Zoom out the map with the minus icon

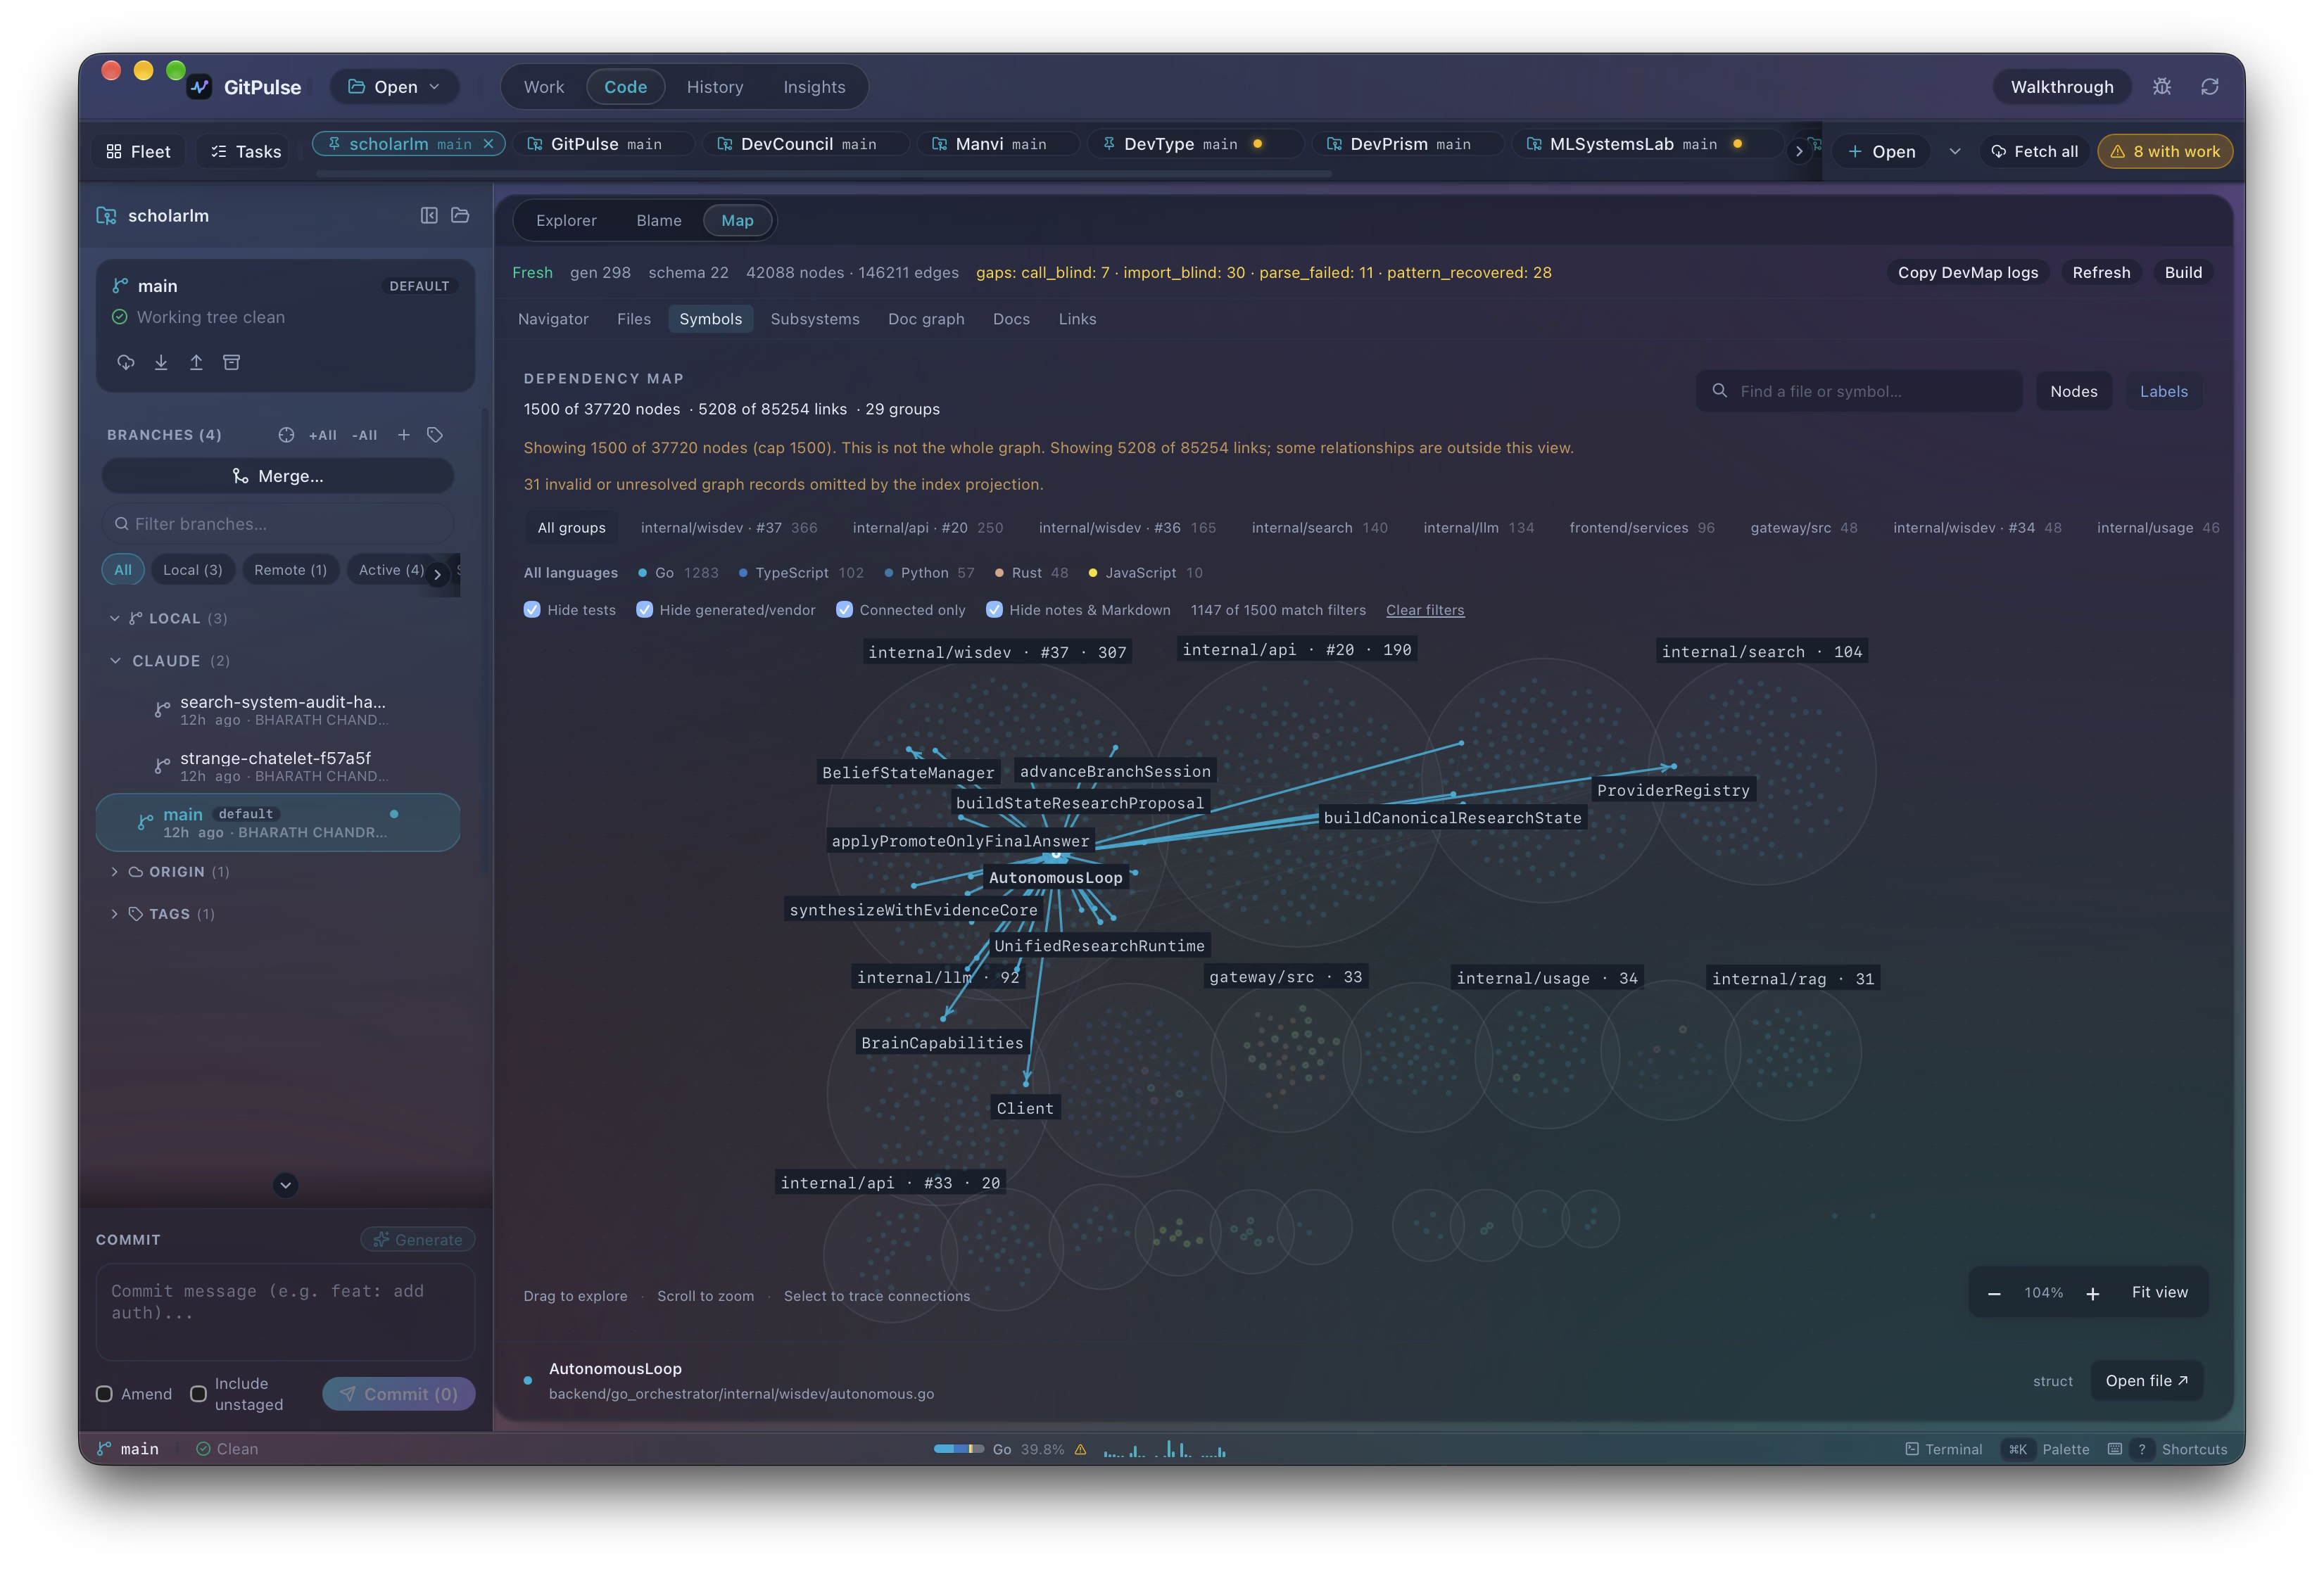1994,1293
